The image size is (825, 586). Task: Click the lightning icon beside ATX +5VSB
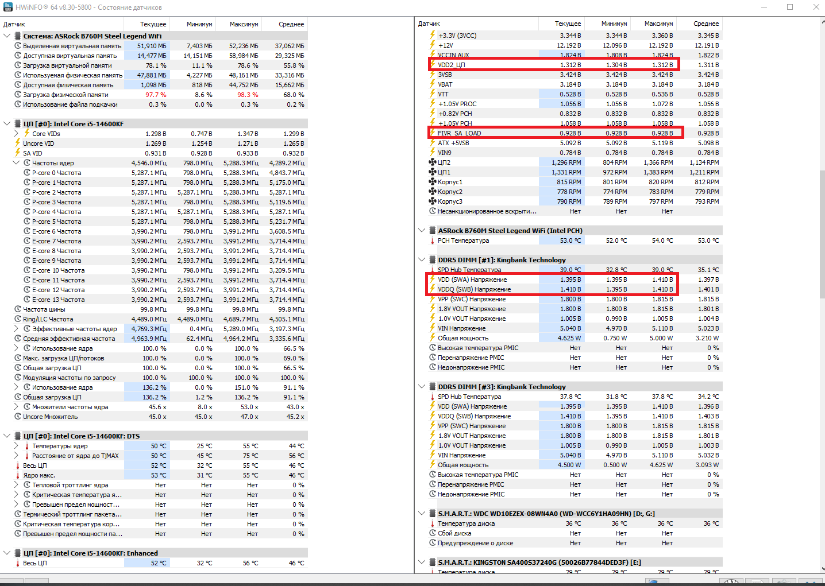[x=433, y=142]
